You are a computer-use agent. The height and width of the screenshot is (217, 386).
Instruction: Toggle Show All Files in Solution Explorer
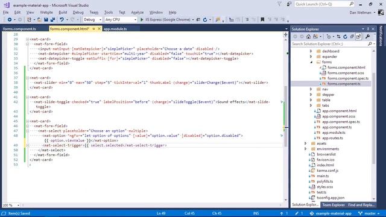point(358,37)
